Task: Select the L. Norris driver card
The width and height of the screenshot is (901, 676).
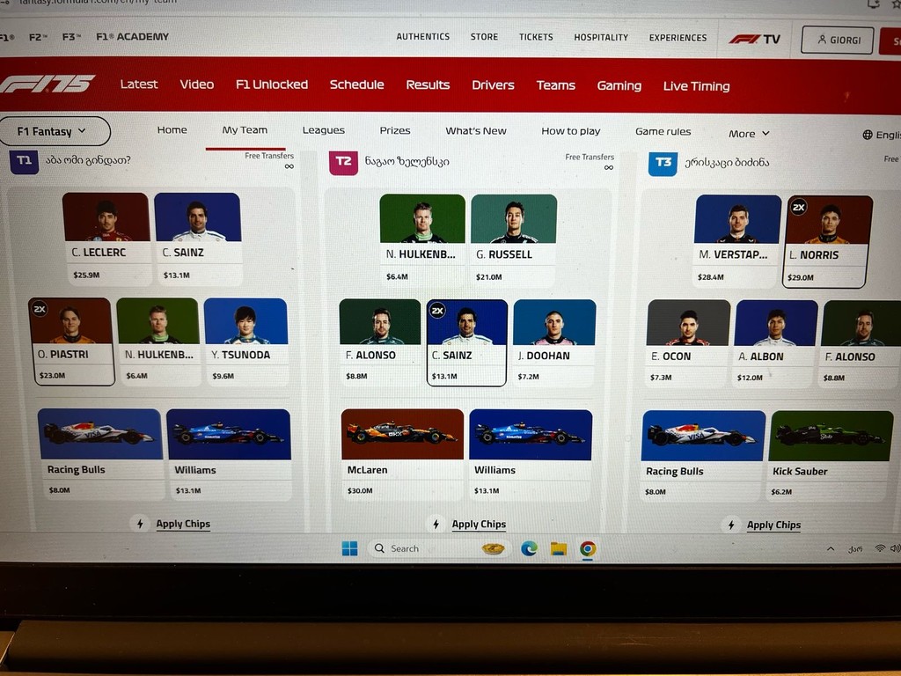Action: [x=828, y=242]
